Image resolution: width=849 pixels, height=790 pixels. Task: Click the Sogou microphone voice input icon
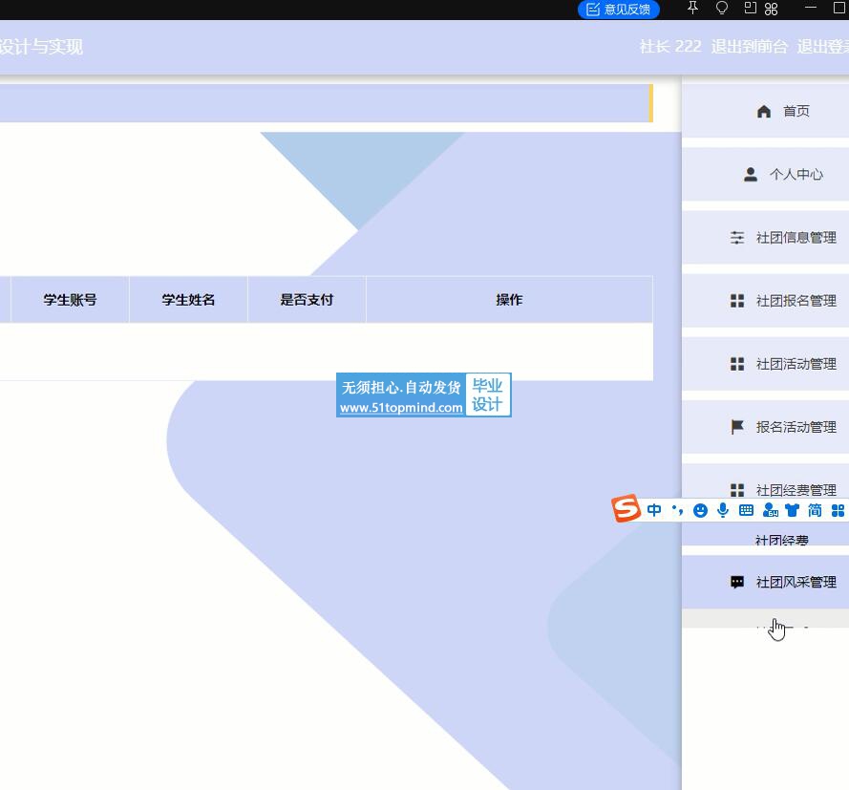pos(723,510)
